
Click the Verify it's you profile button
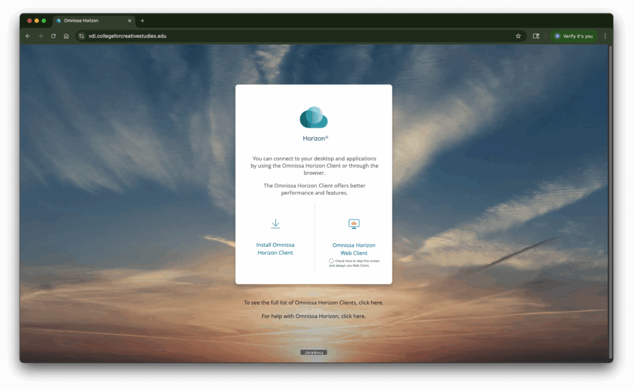[x=574, y=36]
